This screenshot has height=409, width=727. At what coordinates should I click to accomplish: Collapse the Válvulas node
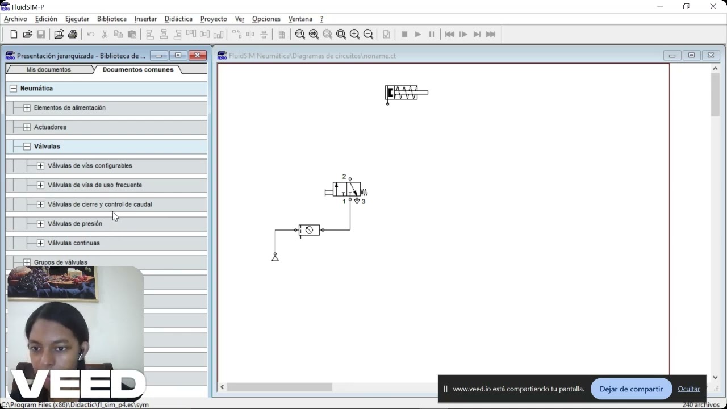coord(27,146)
